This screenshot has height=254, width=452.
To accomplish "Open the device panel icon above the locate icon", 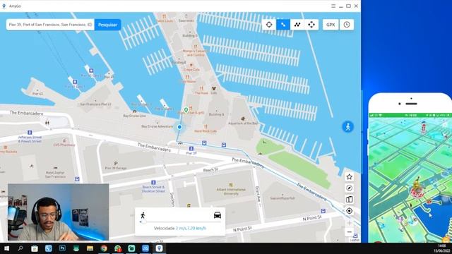I will [x=349, y=199].
